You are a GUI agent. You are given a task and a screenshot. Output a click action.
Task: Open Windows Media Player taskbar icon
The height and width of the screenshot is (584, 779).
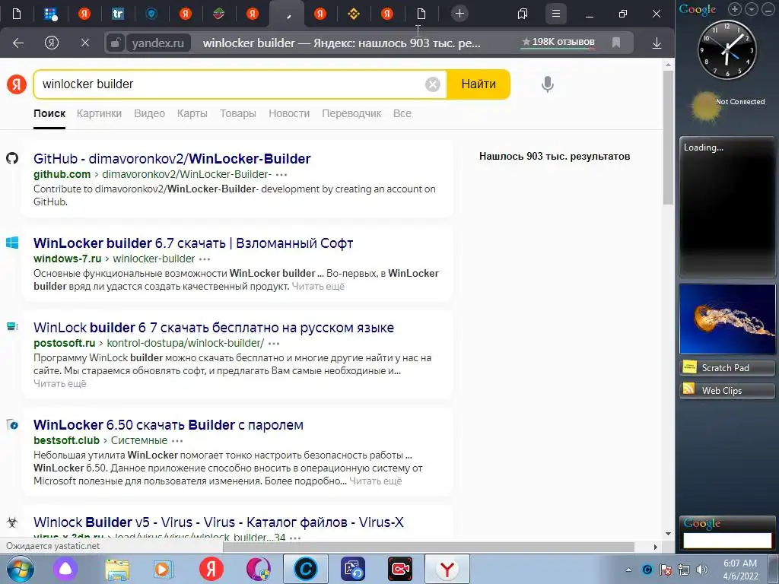tap(163, 569)
